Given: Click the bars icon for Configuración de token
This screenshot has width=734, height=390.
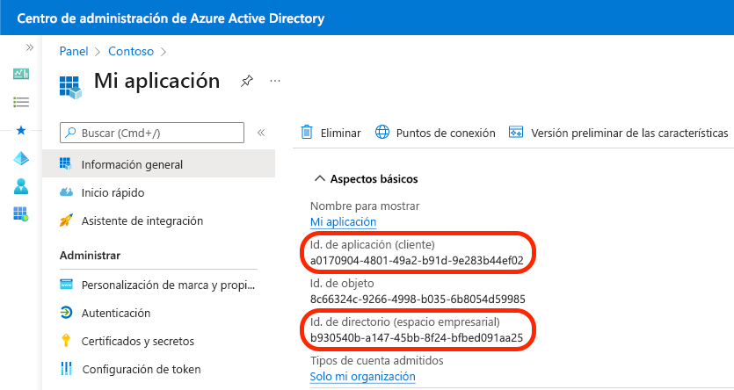Looking at the screenshot, I should [67, 369].
